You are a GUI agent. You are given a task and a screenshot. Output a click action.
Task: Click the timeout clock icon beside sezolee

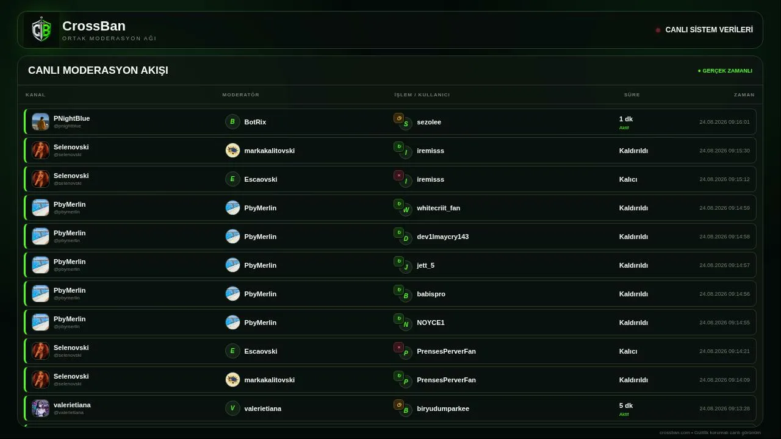pos(399,118)
